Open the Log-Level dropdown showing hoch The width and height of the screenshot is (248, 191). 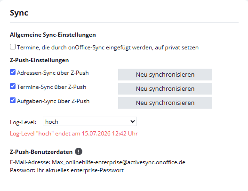click(x=90, y=121)
